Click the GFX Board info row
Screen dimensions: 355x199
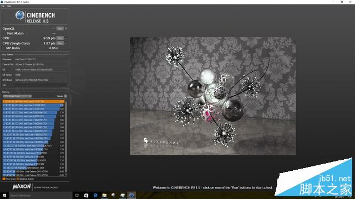coord(35,80)
